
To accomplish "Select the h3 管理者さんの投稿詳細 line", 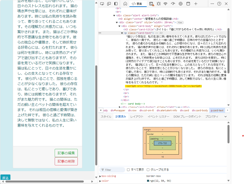I will (148, 19).
